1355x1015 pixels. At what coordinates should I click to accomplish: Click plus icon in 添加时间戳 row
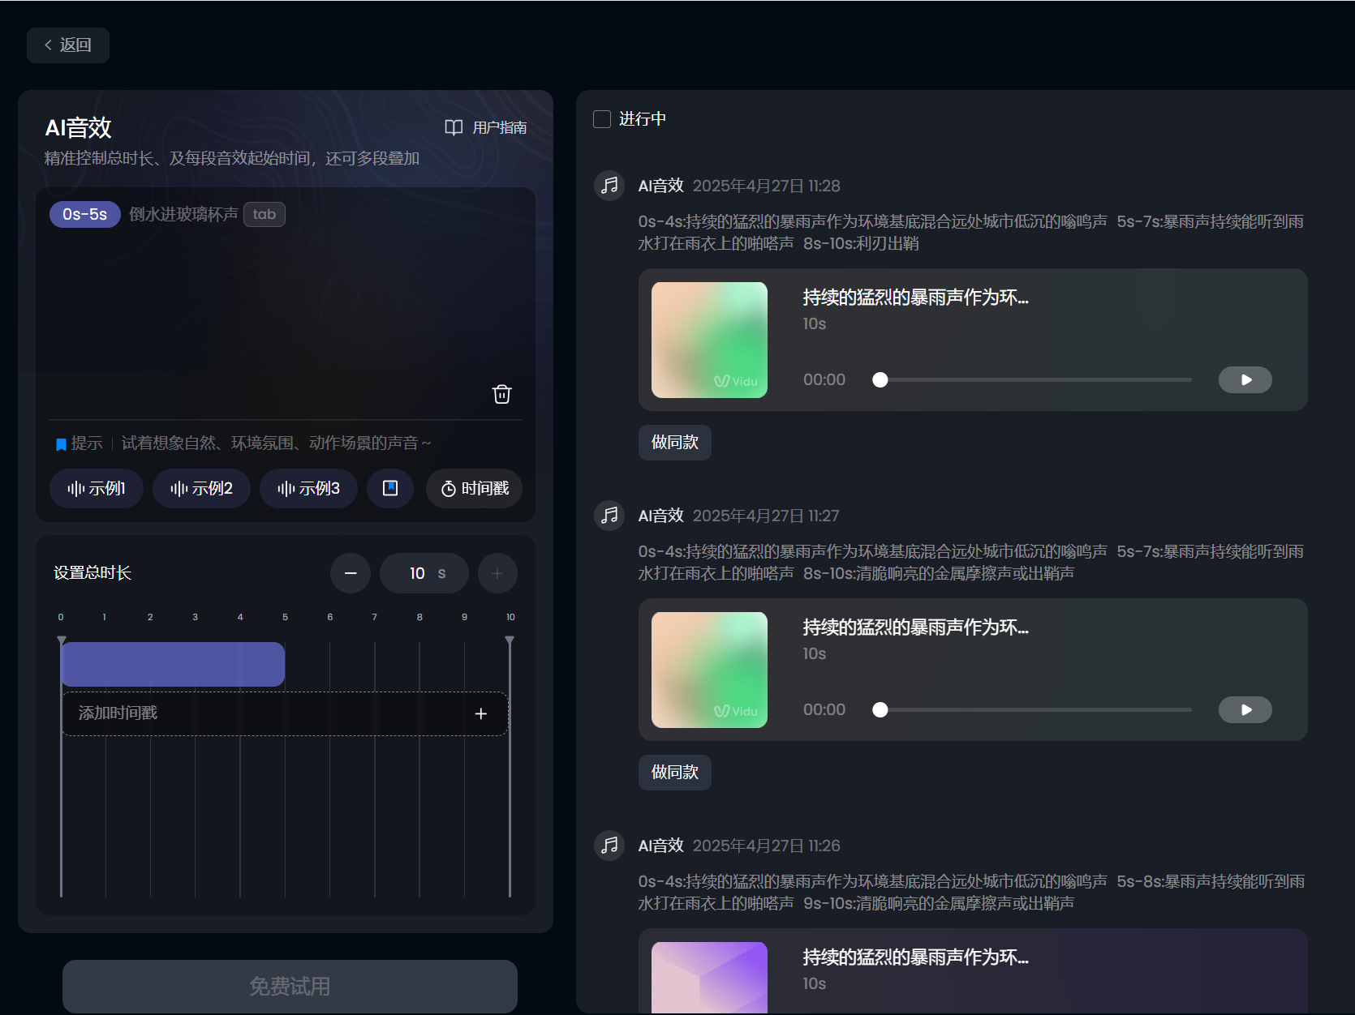click(x=480, y=713)
